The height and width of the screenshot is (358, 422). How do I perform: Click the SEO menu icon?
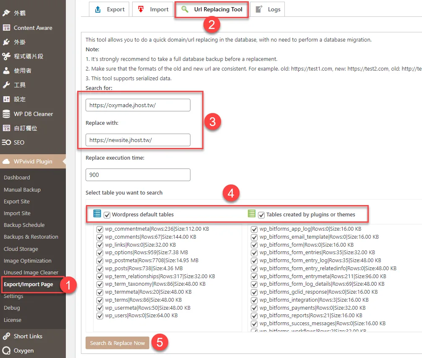point(6,142)
